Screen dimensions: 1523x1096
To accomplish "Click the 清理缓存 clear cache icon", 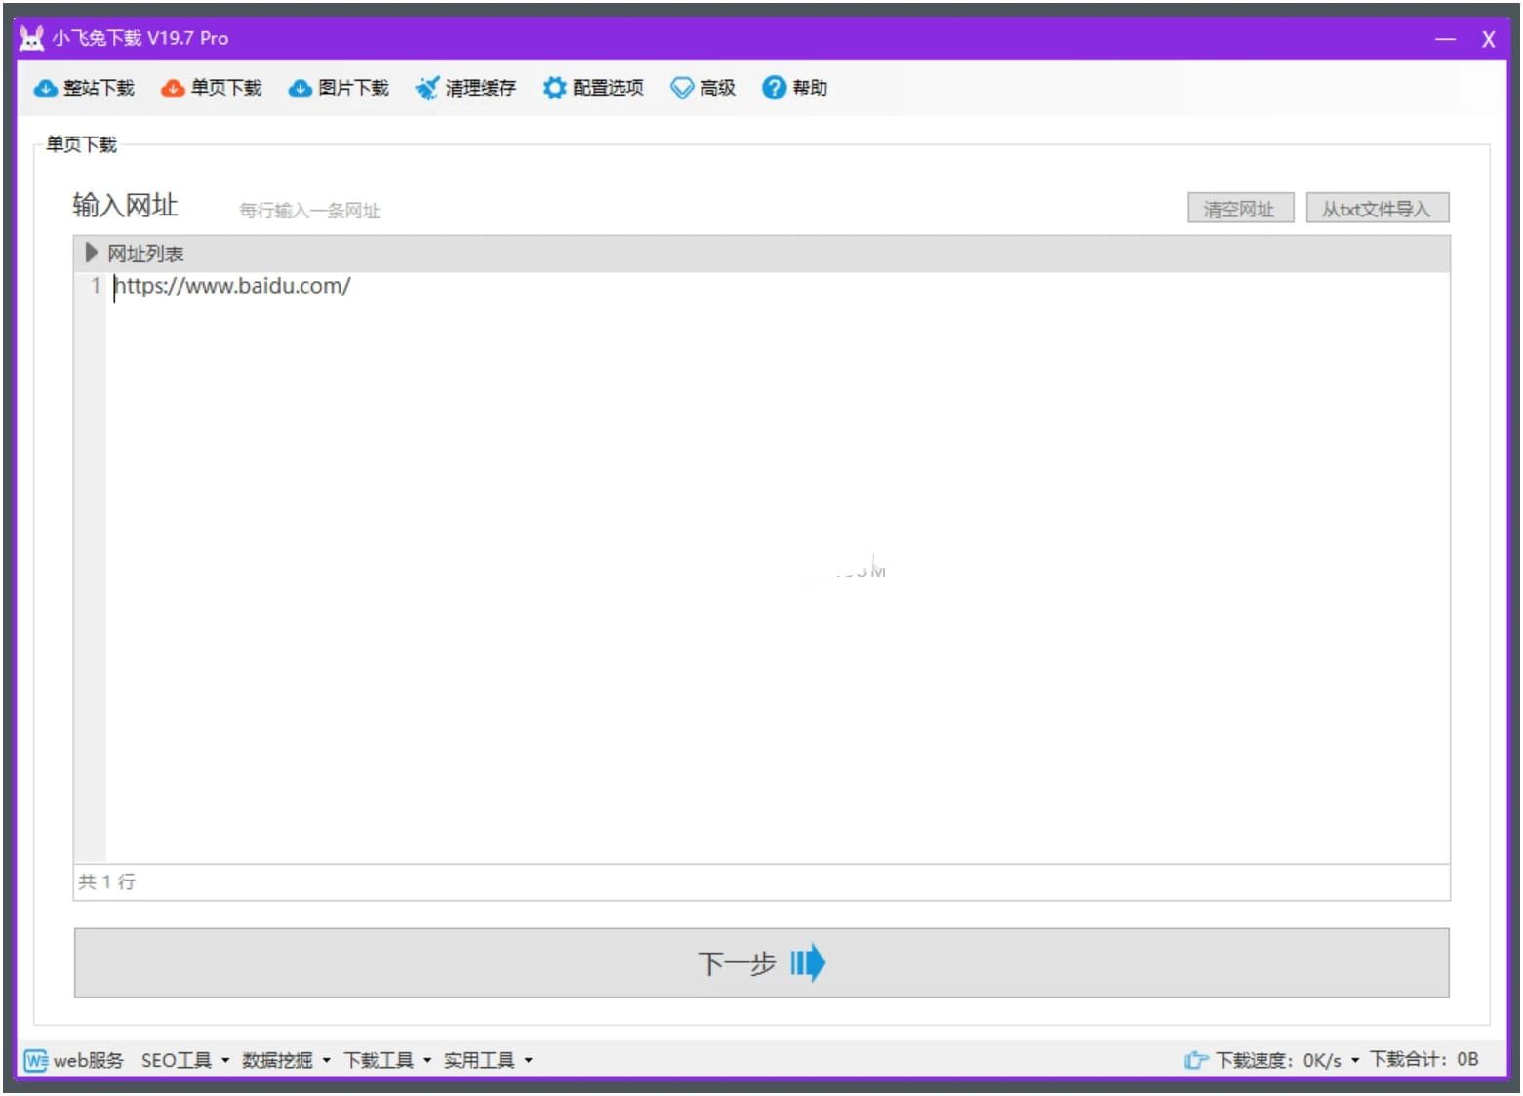I will [x=426, y=88].
